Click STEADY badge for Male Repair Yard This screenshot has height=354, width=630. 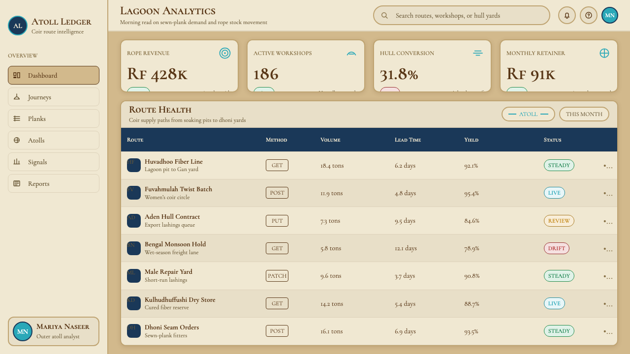(x=559, y=276)
